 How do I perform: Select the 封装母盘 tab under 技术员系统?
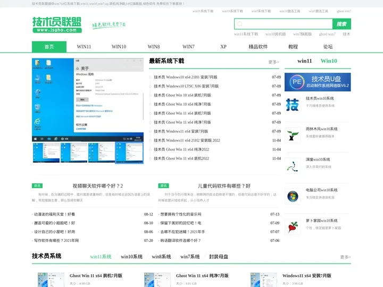(x=219, y=257)
